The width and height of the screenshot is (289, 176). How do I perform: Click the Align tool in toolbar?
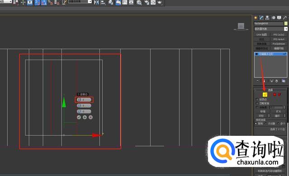103,2
